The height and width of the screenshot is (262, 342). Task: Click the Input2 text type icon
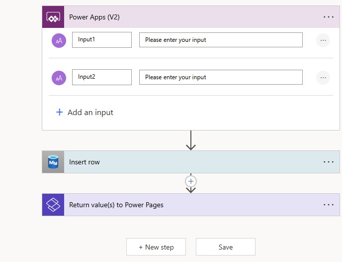click(x=59, y=78)
